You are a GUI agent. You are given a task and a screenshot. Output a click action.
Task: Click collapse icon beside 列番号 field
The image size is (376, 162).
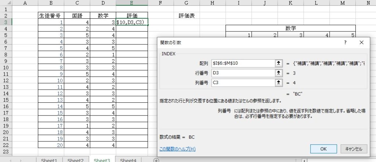tap(278, 83)
